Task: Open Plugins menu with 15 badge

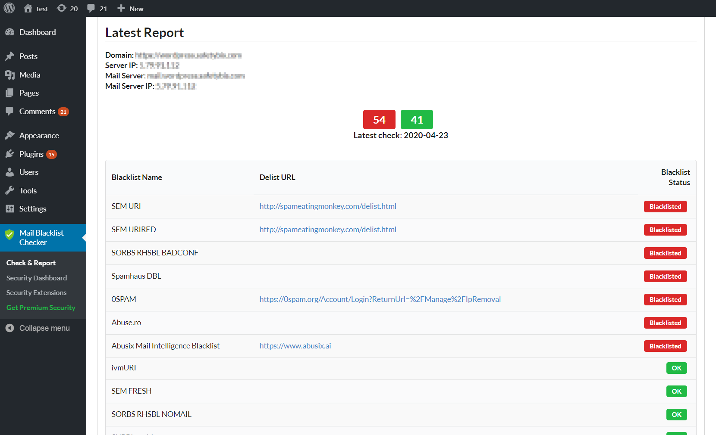Action: pyautogui.click(x=43, y=154)
